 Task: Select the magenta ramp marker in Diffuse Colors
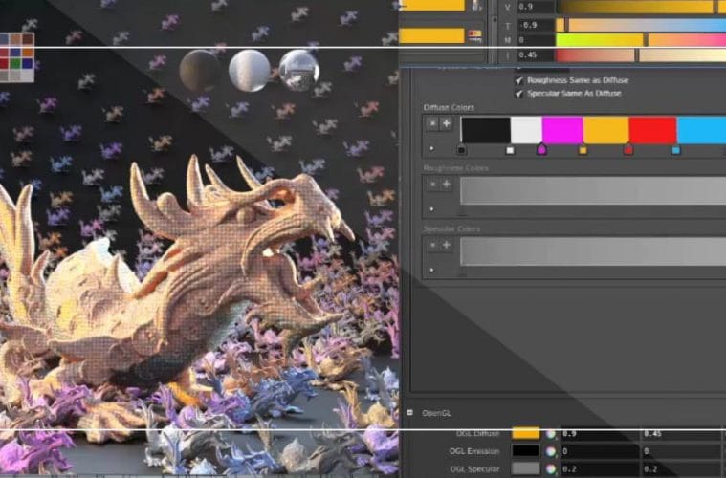(x=542, y=150)
